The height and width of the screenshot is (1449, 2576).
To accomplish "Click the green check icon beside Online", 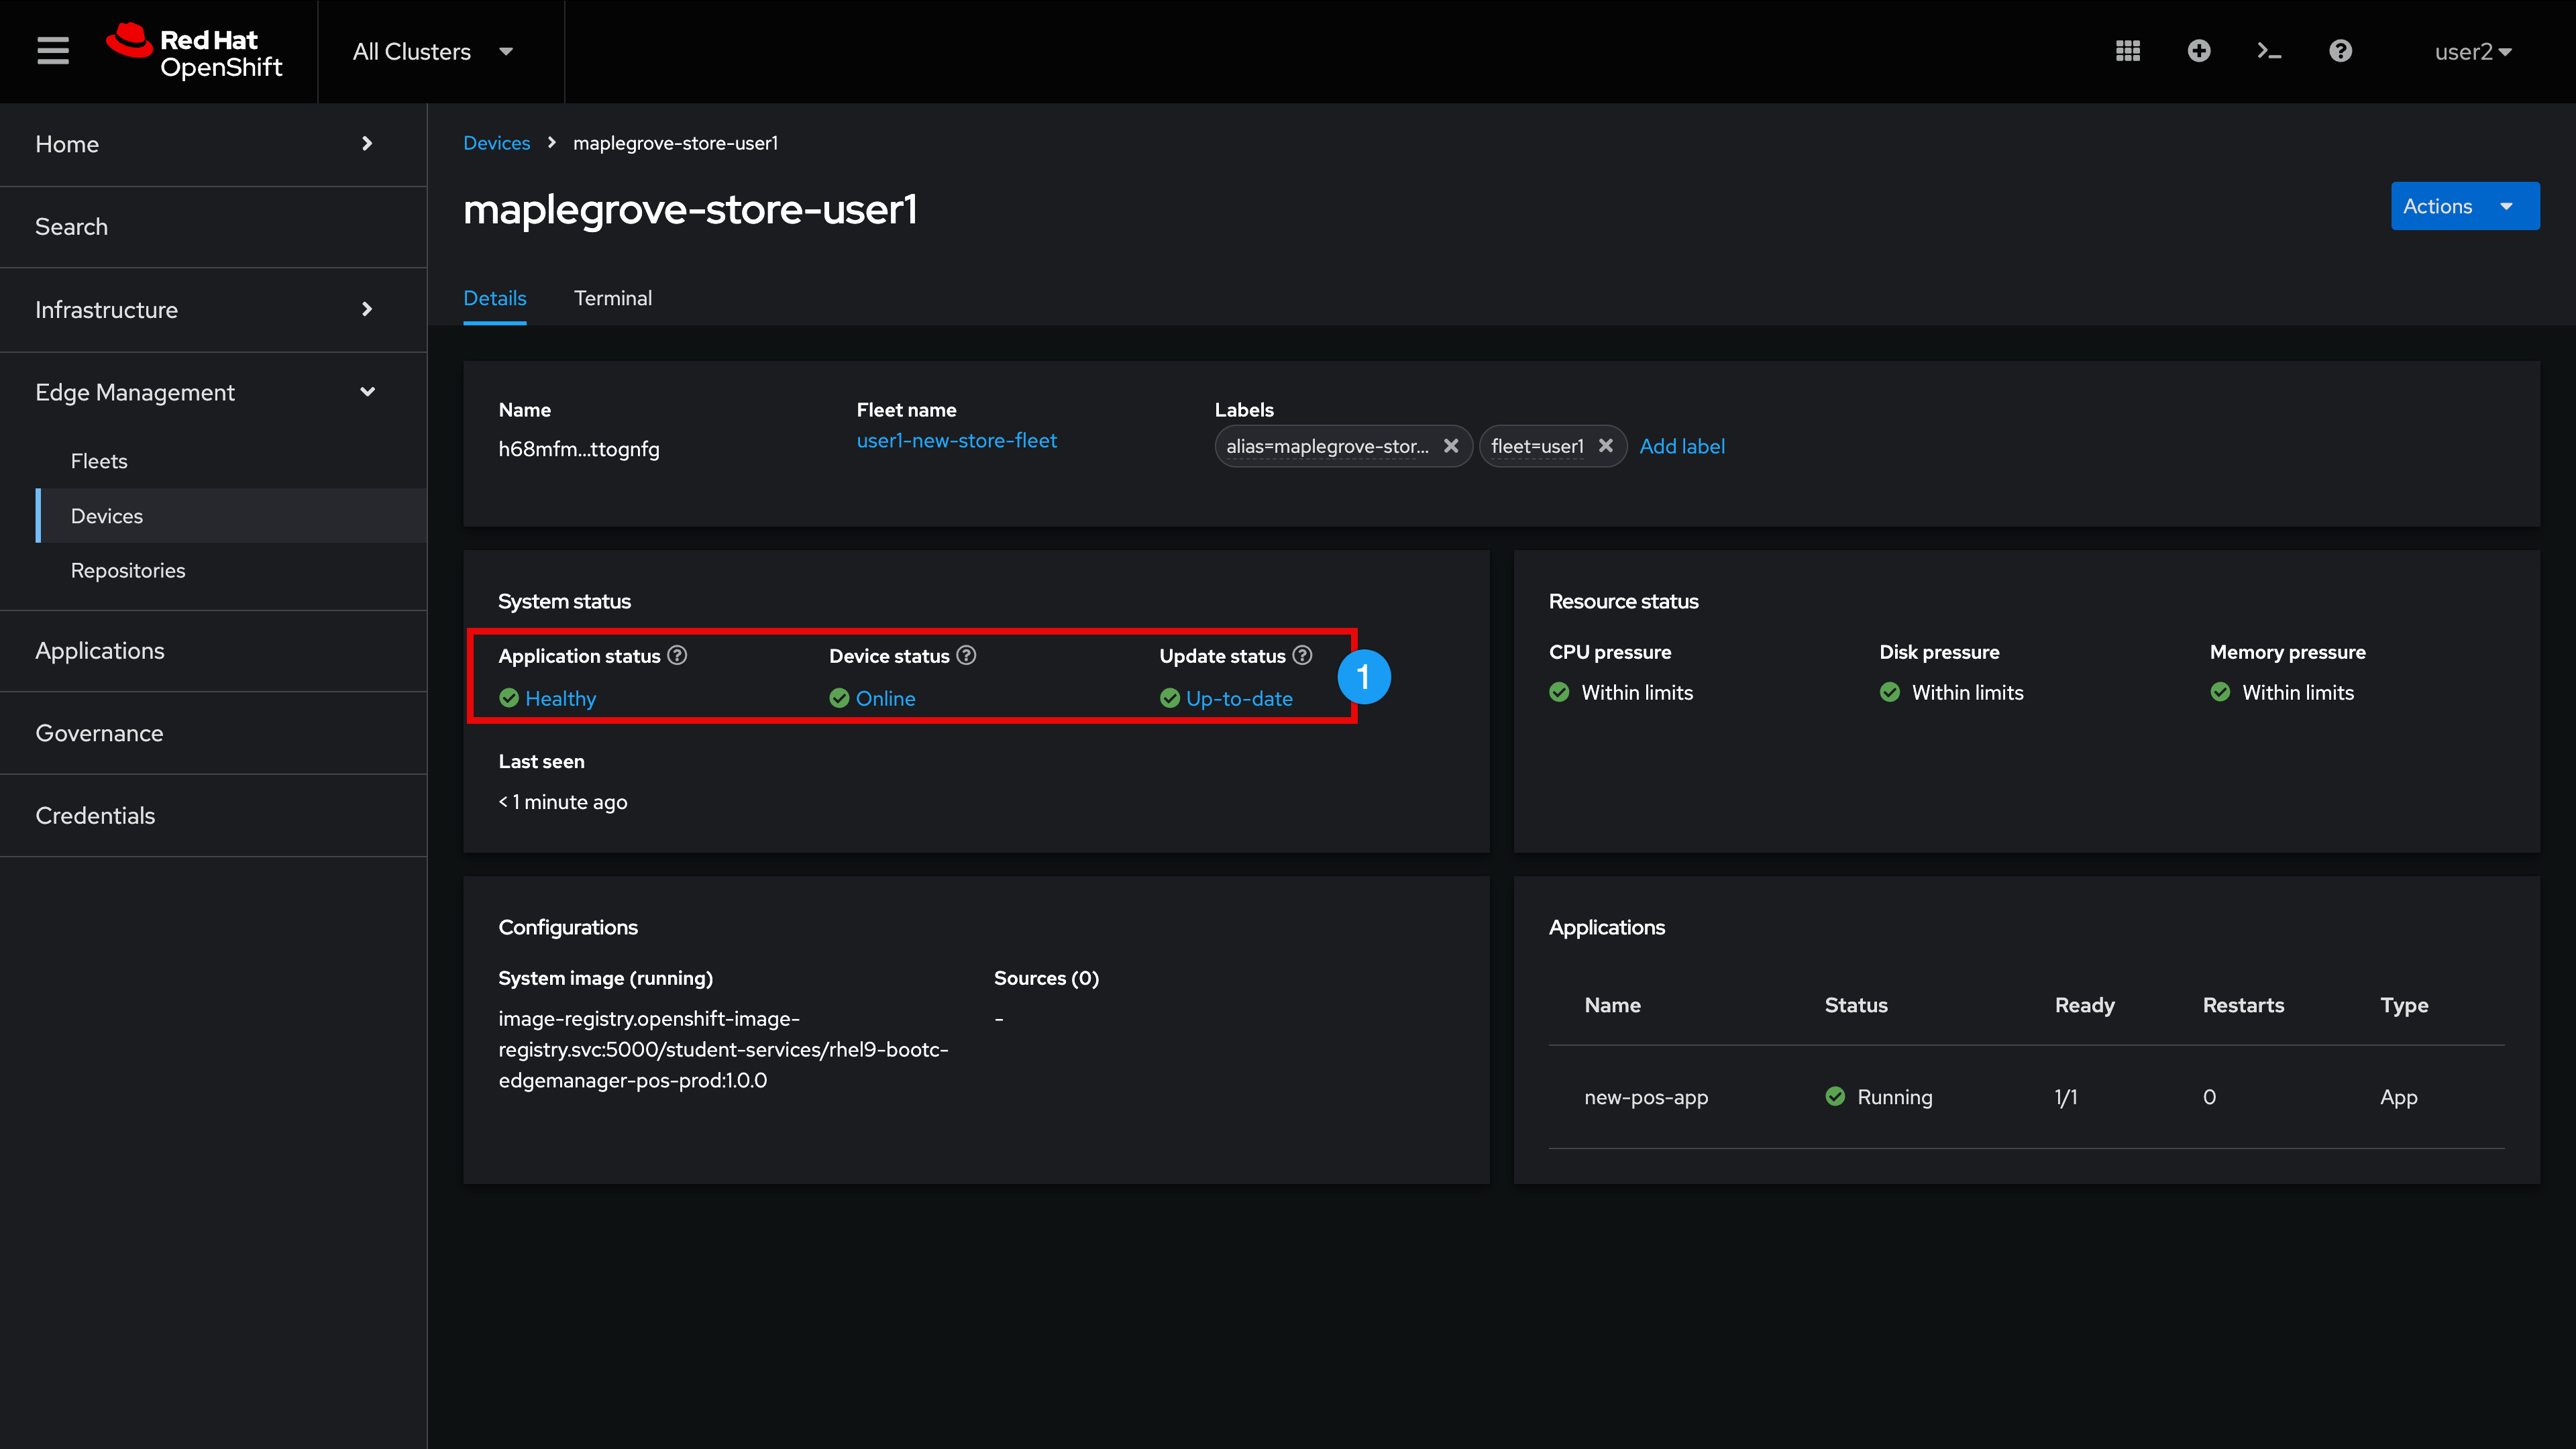I will tap(839, 698).
